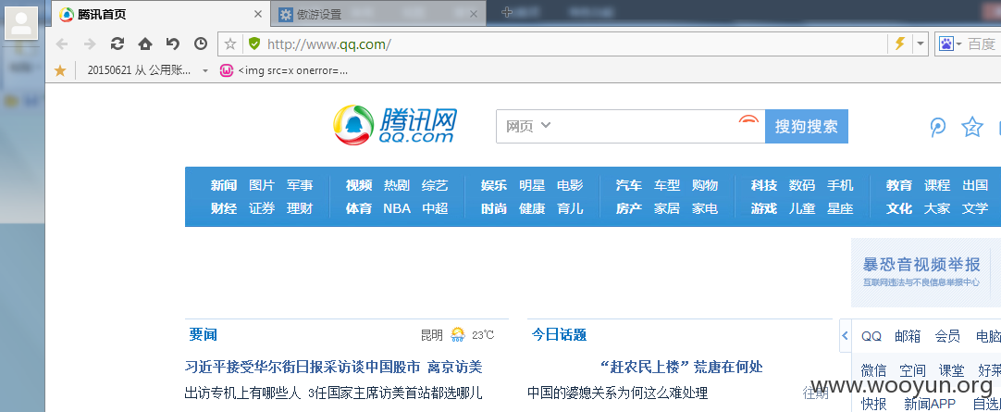Close the 傲游设置 tab

click(473, 14)
